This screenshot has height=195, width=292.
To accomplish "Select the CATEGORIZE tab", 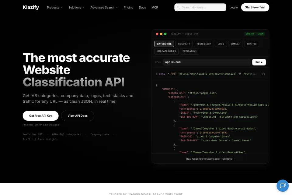I will click(164, 44).
